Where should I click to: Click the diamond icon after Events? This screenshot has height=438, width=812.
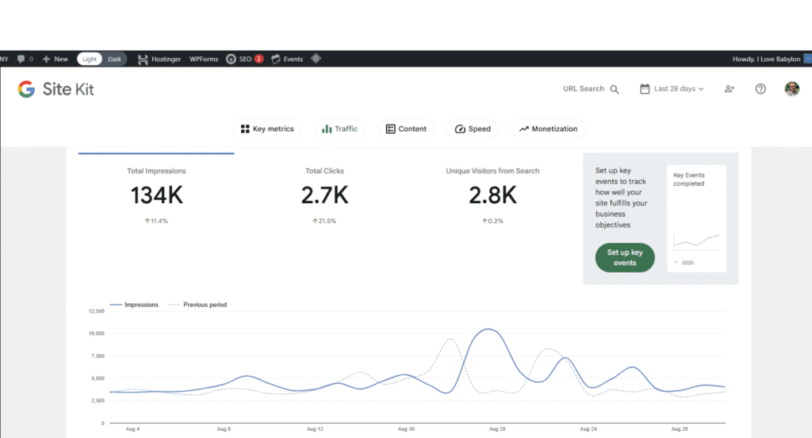tap(316, 59)
